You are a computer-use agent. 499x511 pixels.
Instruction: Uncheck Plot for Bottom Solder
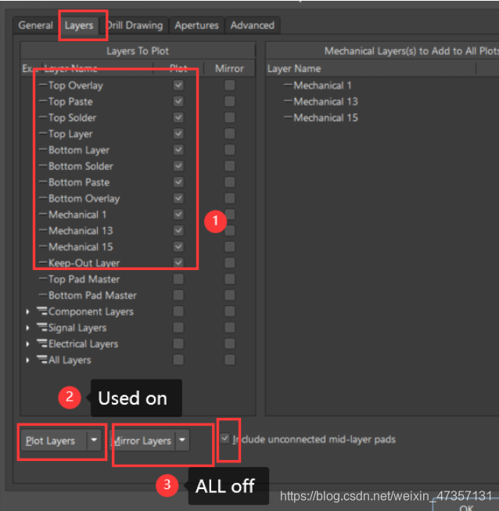pos(178,166)
